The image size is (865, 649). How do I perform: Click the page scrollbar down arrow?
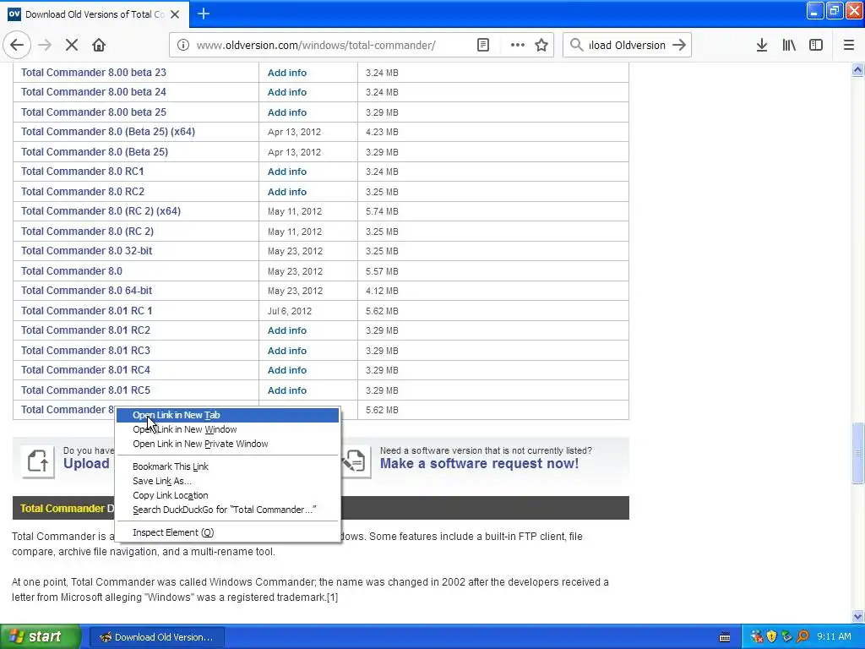tap(857, 616)
